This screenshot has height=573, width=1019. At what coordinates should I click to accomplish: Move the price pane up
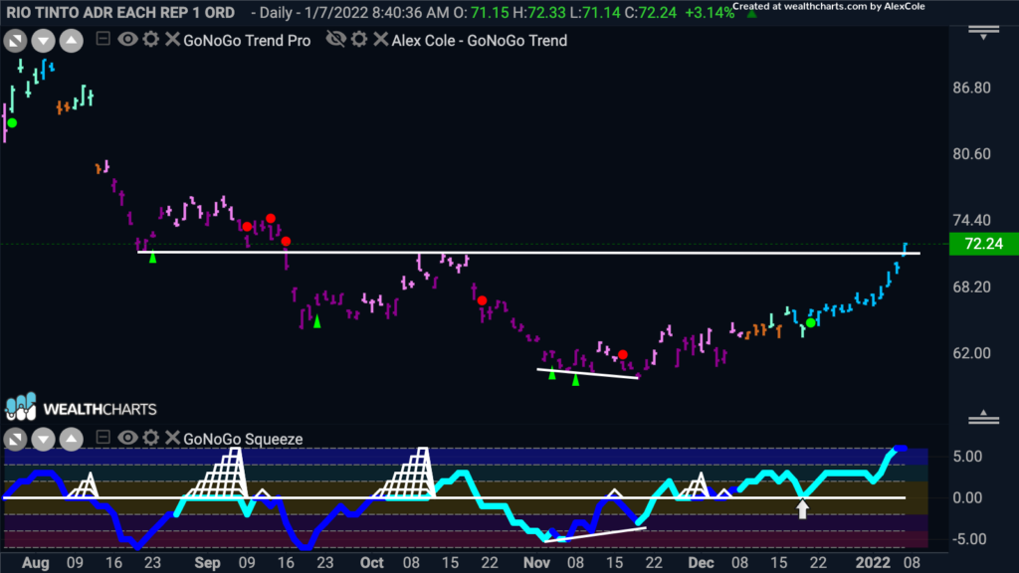pyautogui.click(x=72, y=41)
